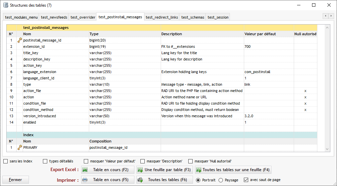Viewport: 337px width, 186px height.
Task: Click the Description column header
Action: (x=203, y=34)
